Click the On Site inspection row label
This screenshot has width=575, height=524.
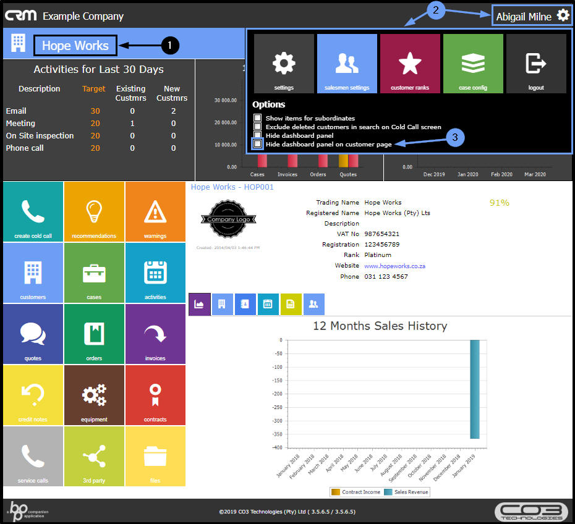(40, 135)
